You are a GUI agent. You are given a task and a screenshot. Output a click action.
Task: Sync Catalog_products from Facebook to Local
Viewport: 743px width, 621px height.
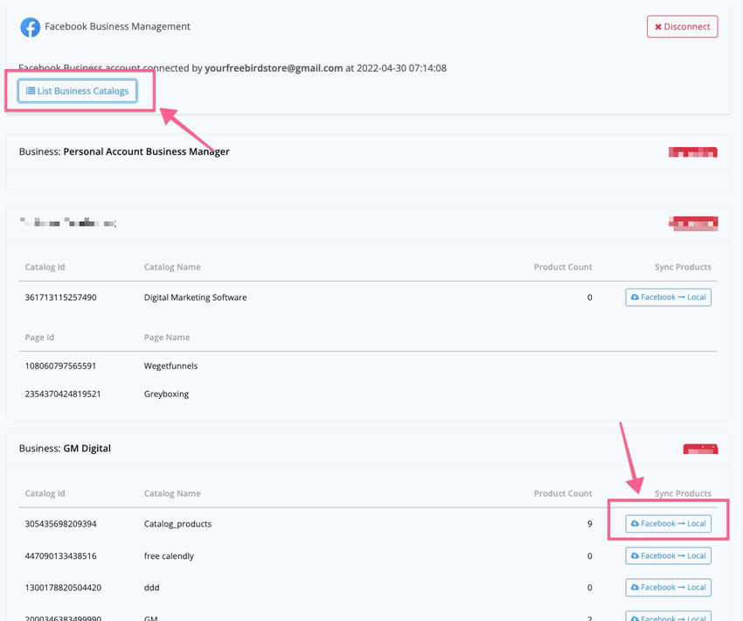(x=668, y=524)
